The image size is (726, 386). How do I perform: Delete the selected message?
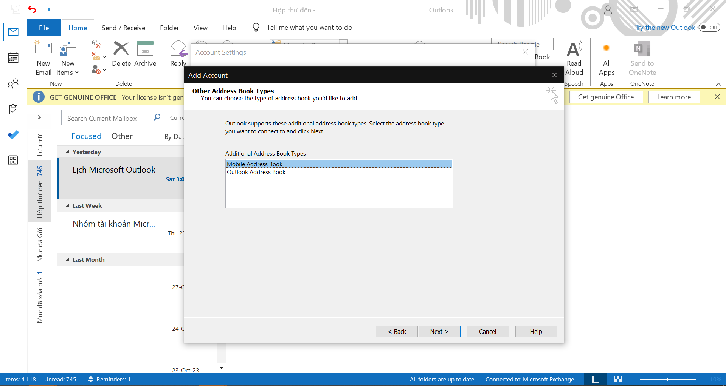(121, 54)
